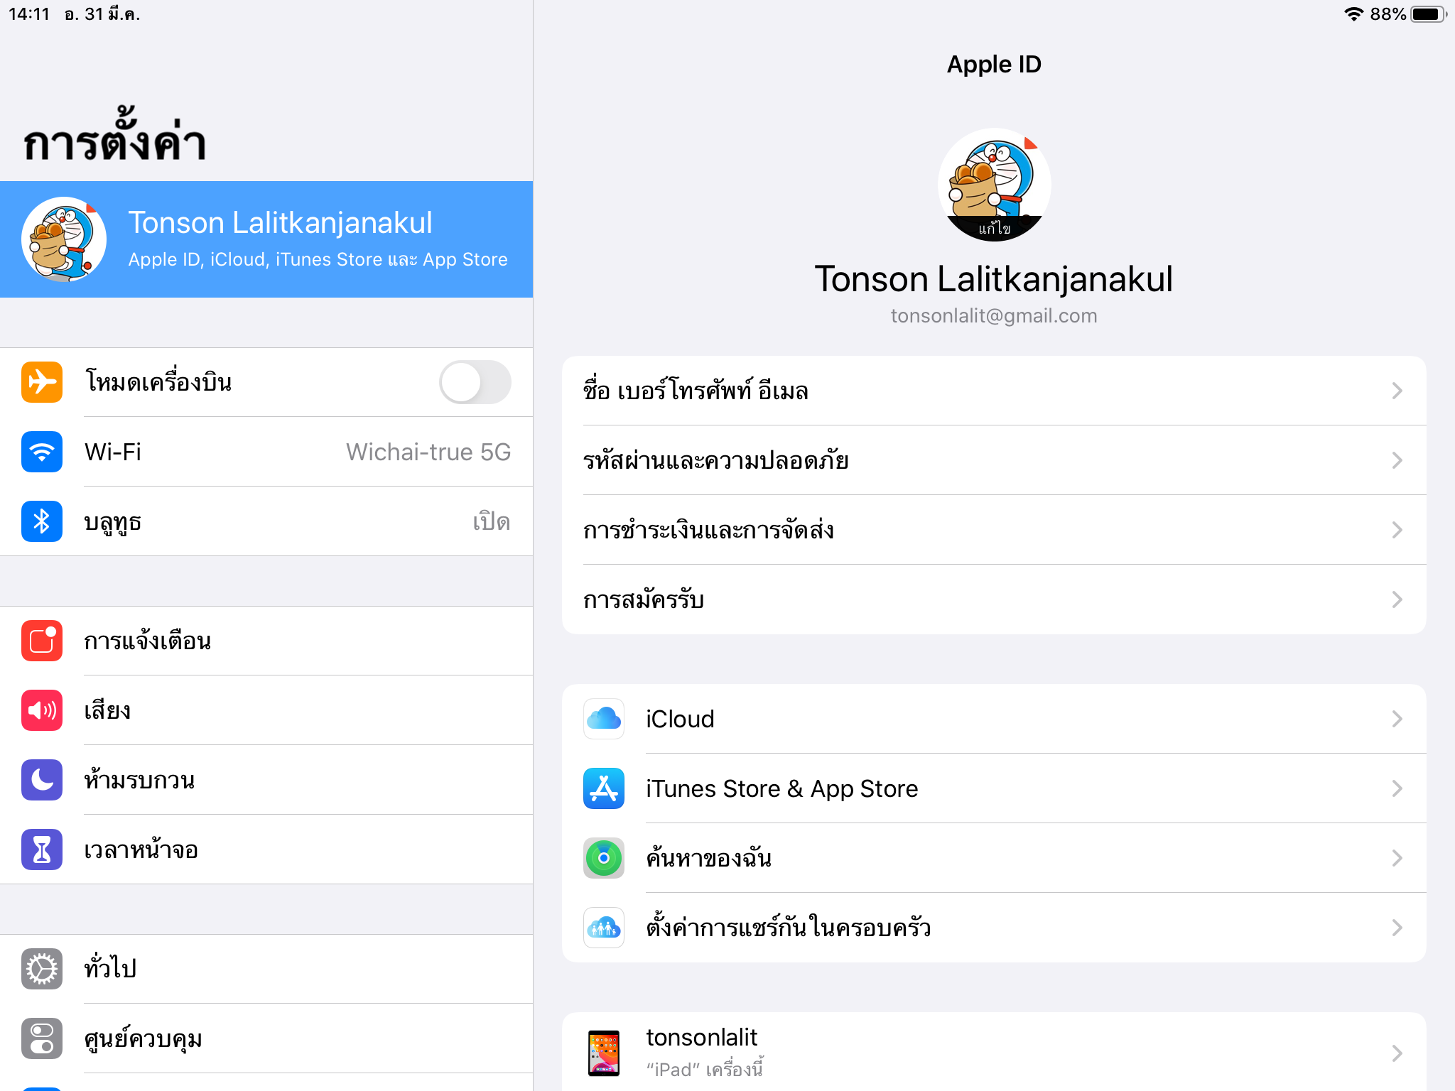Image resolution: width=1455 pixels, height=1091 pixels.
Task: Tap sidebar Doraemon avatar next to Tonson Lalitkanjanakul
Action: click(64, 239)
